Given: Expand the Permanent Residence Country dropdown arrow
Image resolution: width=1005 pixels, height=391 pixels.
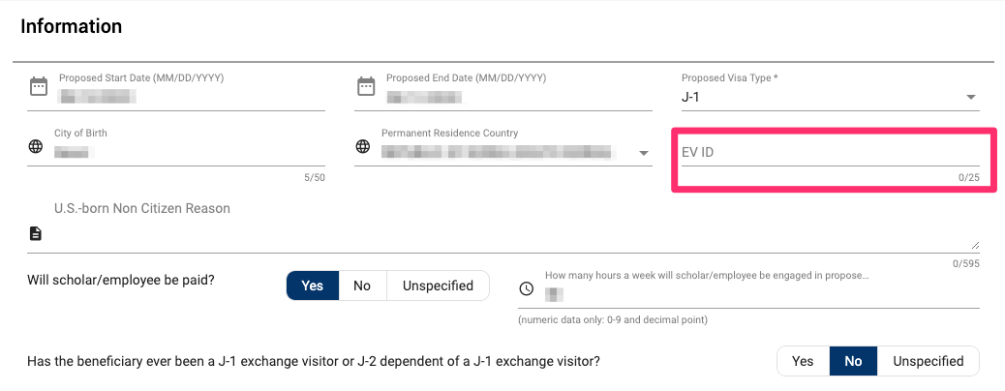Looking at the screenshot, I should [x=643, y=153].
